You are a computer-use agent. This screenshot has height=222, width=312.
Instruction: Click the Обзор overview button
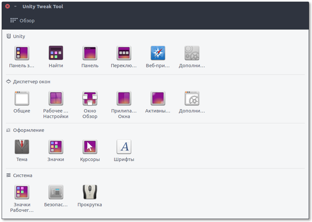point(22,21)
